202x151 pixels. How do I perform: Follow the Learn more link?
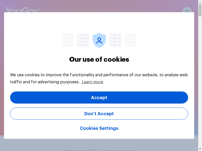[x=92, y=82]
